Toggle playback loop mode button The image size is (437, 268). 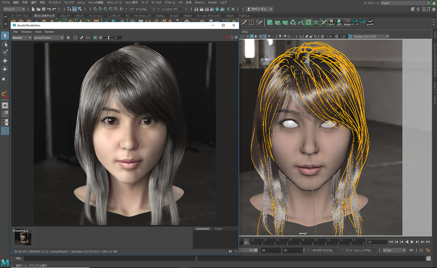pos(411,250)
